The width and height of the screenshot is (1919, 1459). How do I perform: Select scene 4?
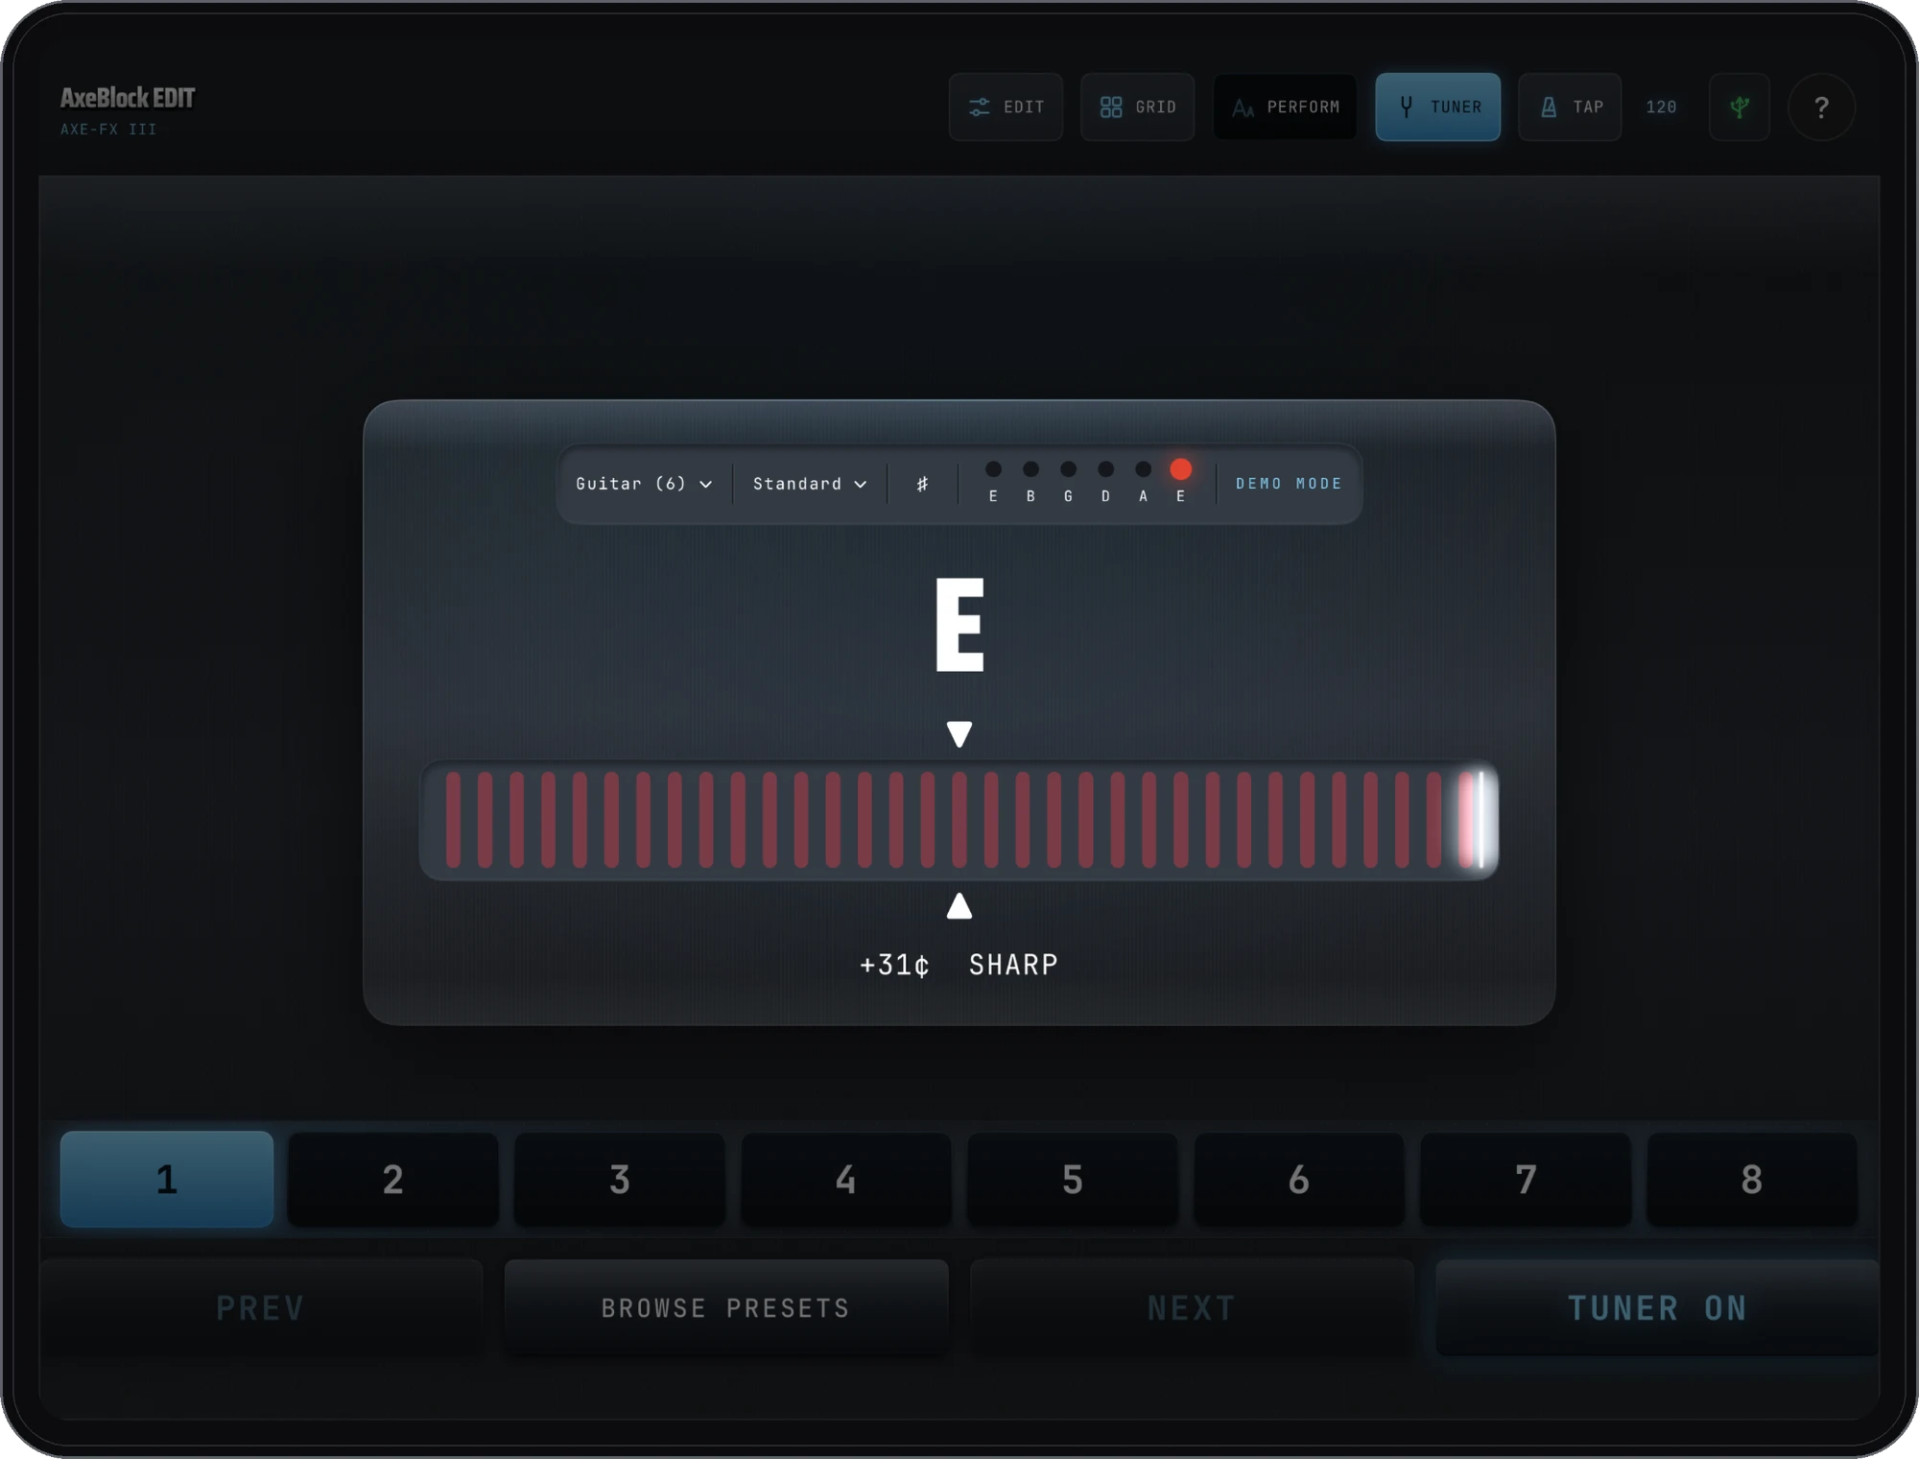[846, 1179]
